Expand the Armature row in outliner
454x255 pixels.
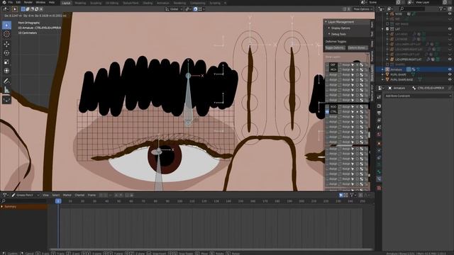[383, 69]
